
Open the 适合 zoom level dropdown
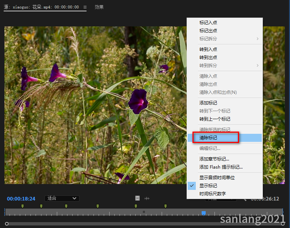pyautogui.click(x=62, y=198)
